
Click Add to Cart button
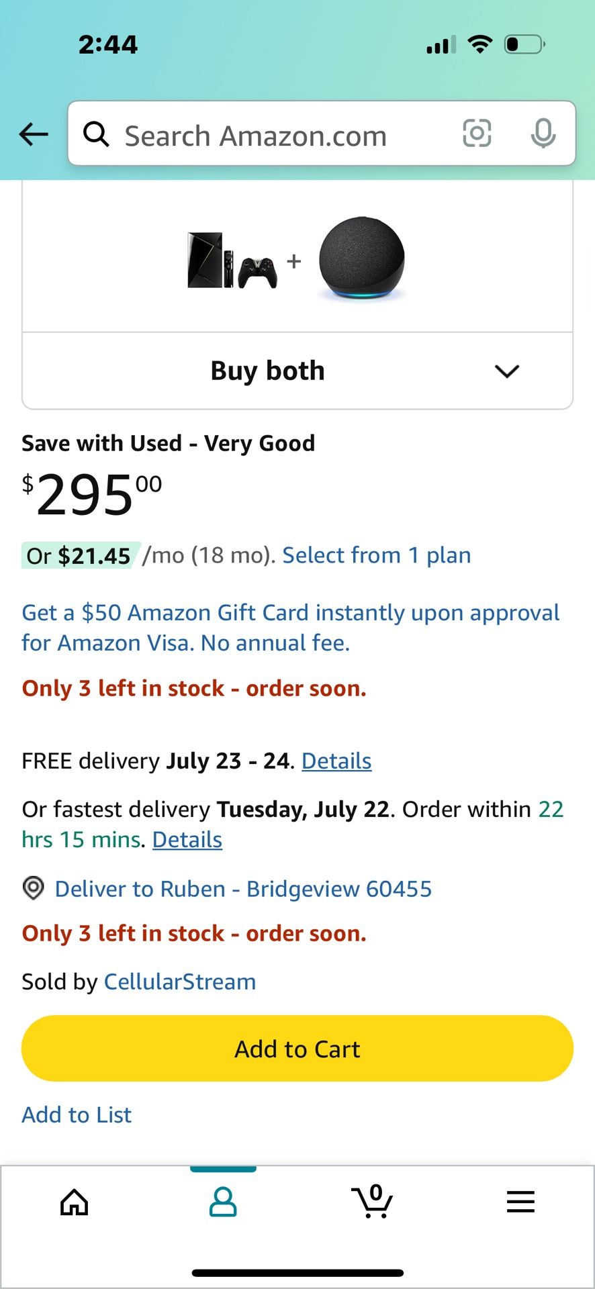(297, 1049)
